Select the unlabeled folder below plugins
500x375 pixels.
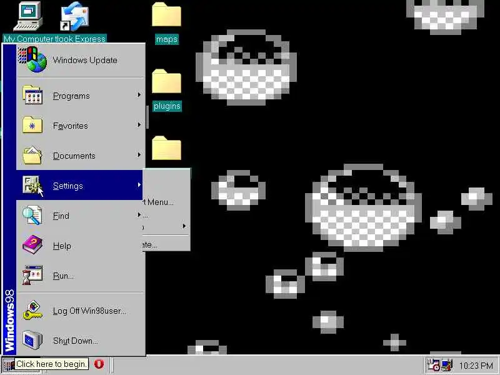[x=166, y=148]
